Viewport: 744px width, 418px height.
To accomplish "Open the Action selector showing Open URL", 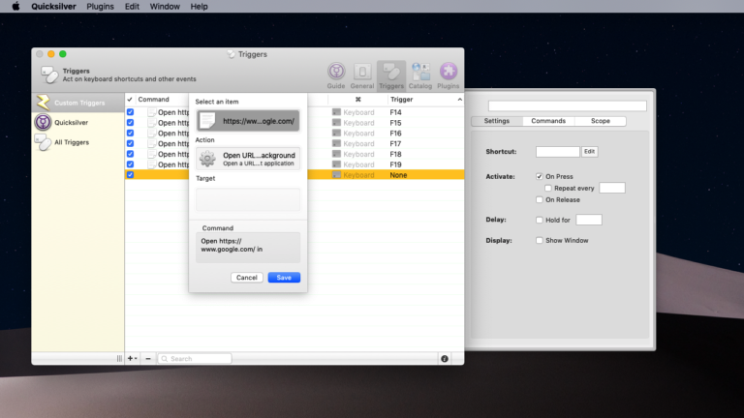I will pyautogui.click(x=248, y=159).
